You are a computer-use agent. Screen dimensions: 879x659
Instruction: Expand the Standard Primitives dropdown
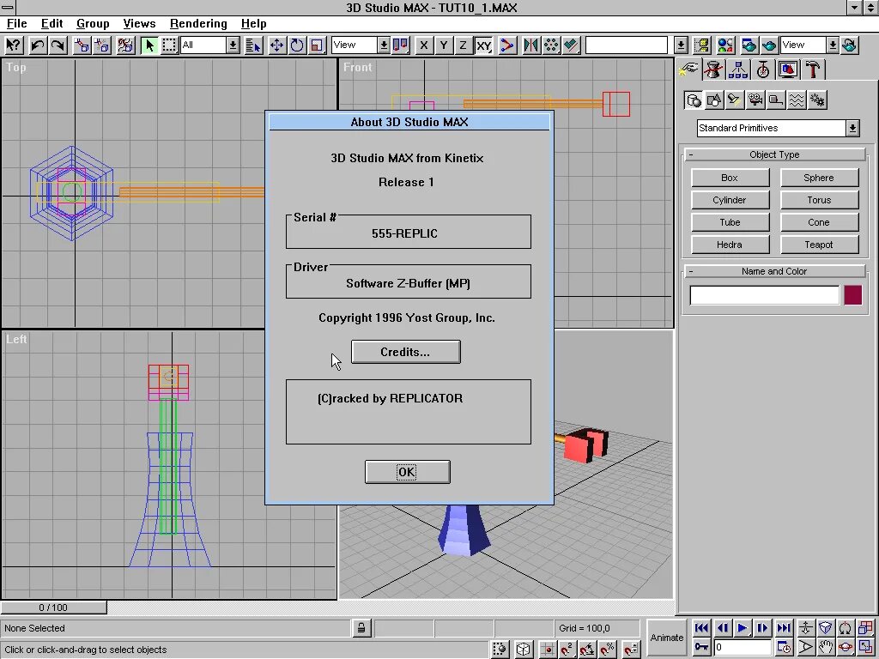(x=778, y=128)
